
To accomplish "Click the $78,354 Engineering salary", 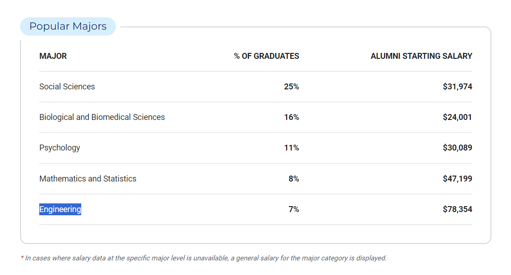I will pos(457,209).
